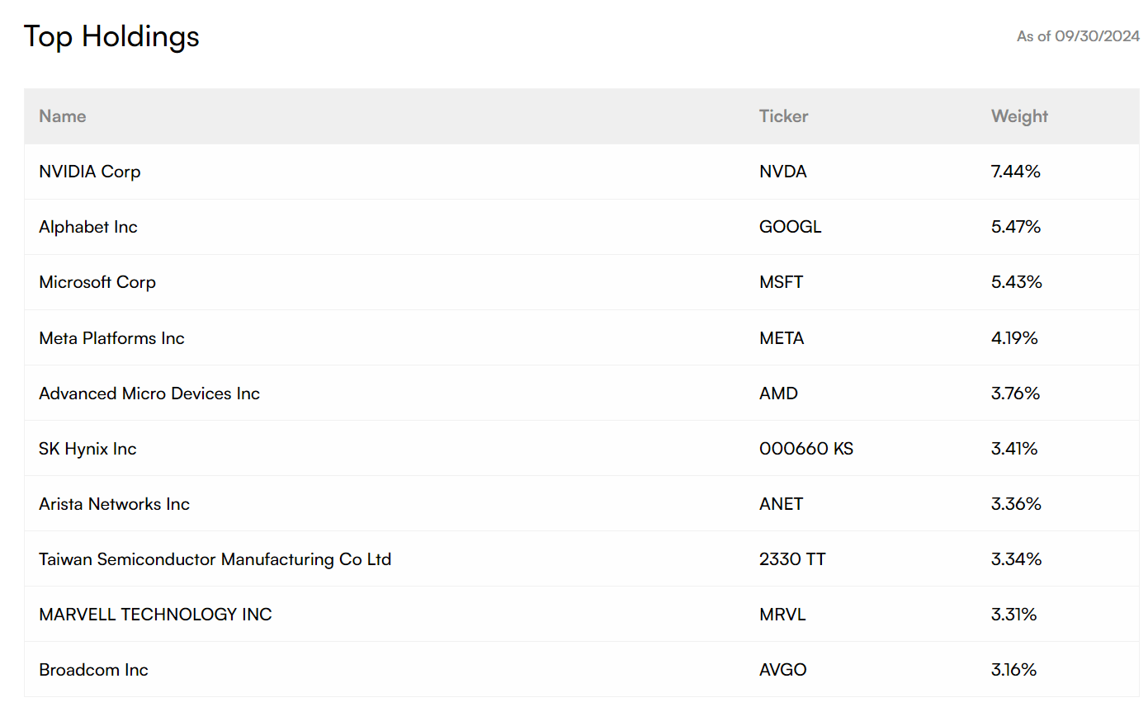Click the As of 09/30/2024 date label
This screenshot has width=1148, height=707.
pyautogui.click(x=1078, y=36)
